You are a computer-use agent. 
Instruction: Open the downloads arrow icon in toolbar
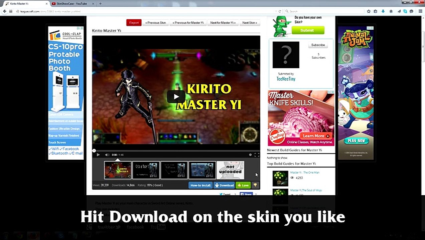(383, 11)
